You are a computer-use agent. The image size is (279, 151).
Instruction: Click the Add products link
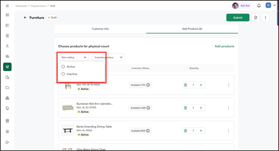click(224, 46)
